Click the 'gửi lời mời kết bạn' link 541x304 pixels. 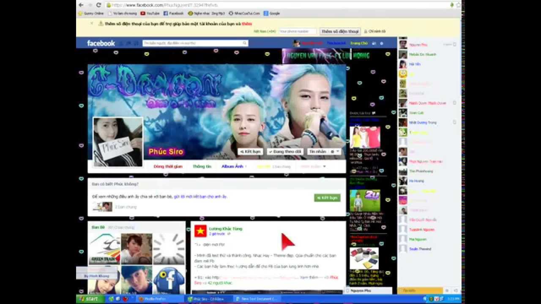point(200,197)
